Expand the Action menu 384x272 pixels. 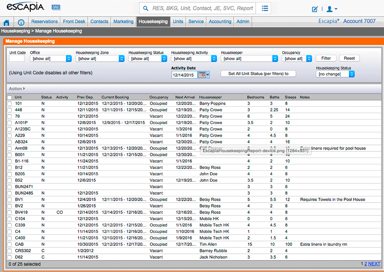(17, 88)
